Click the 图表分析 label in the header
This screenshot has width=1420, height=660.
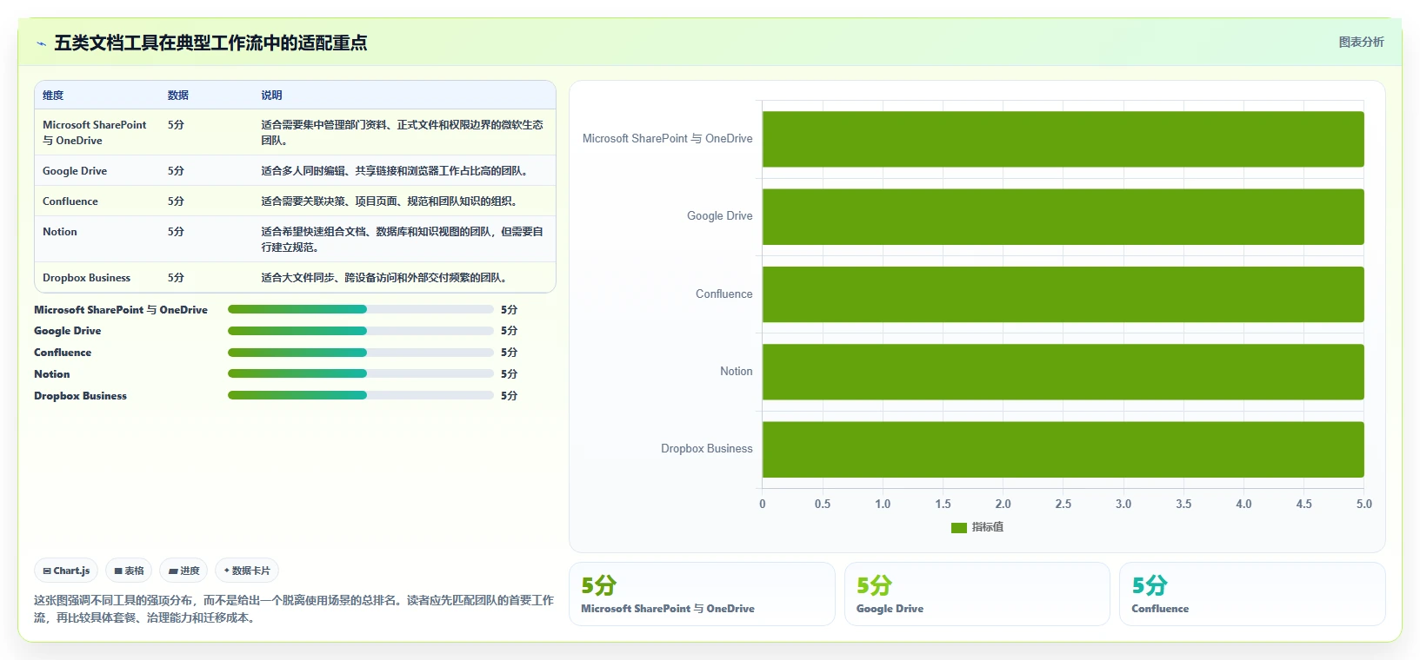pos(1361,42)
